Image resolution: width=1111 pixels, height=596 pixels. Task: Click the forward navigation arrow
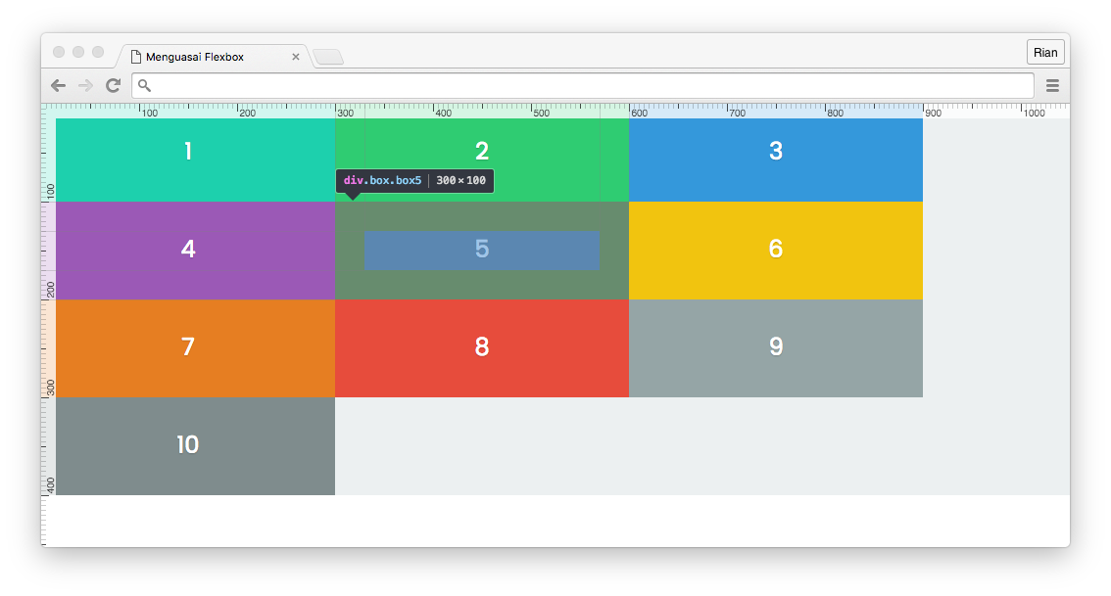pos(86,85)
